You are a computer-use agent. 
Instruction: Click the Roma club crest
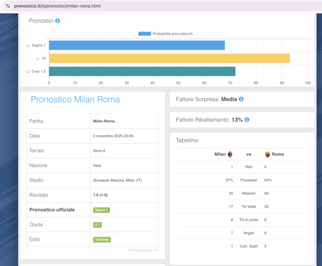click(268, 154)
